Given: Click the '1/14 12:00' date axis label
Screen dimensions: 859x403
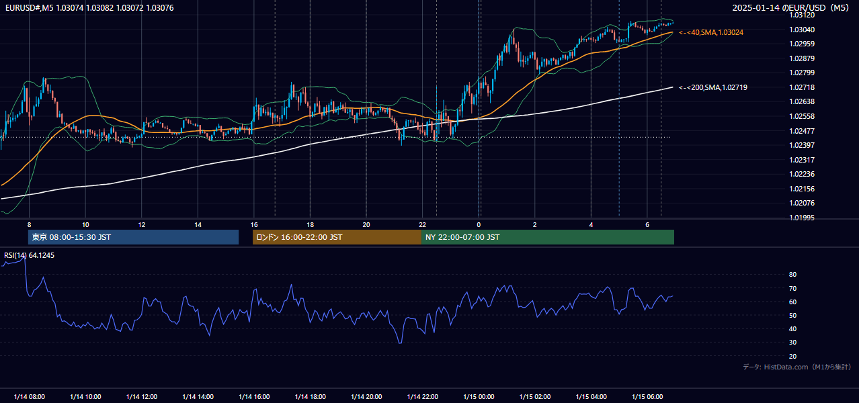Looking at the screenshot, I should click(141, 397).
